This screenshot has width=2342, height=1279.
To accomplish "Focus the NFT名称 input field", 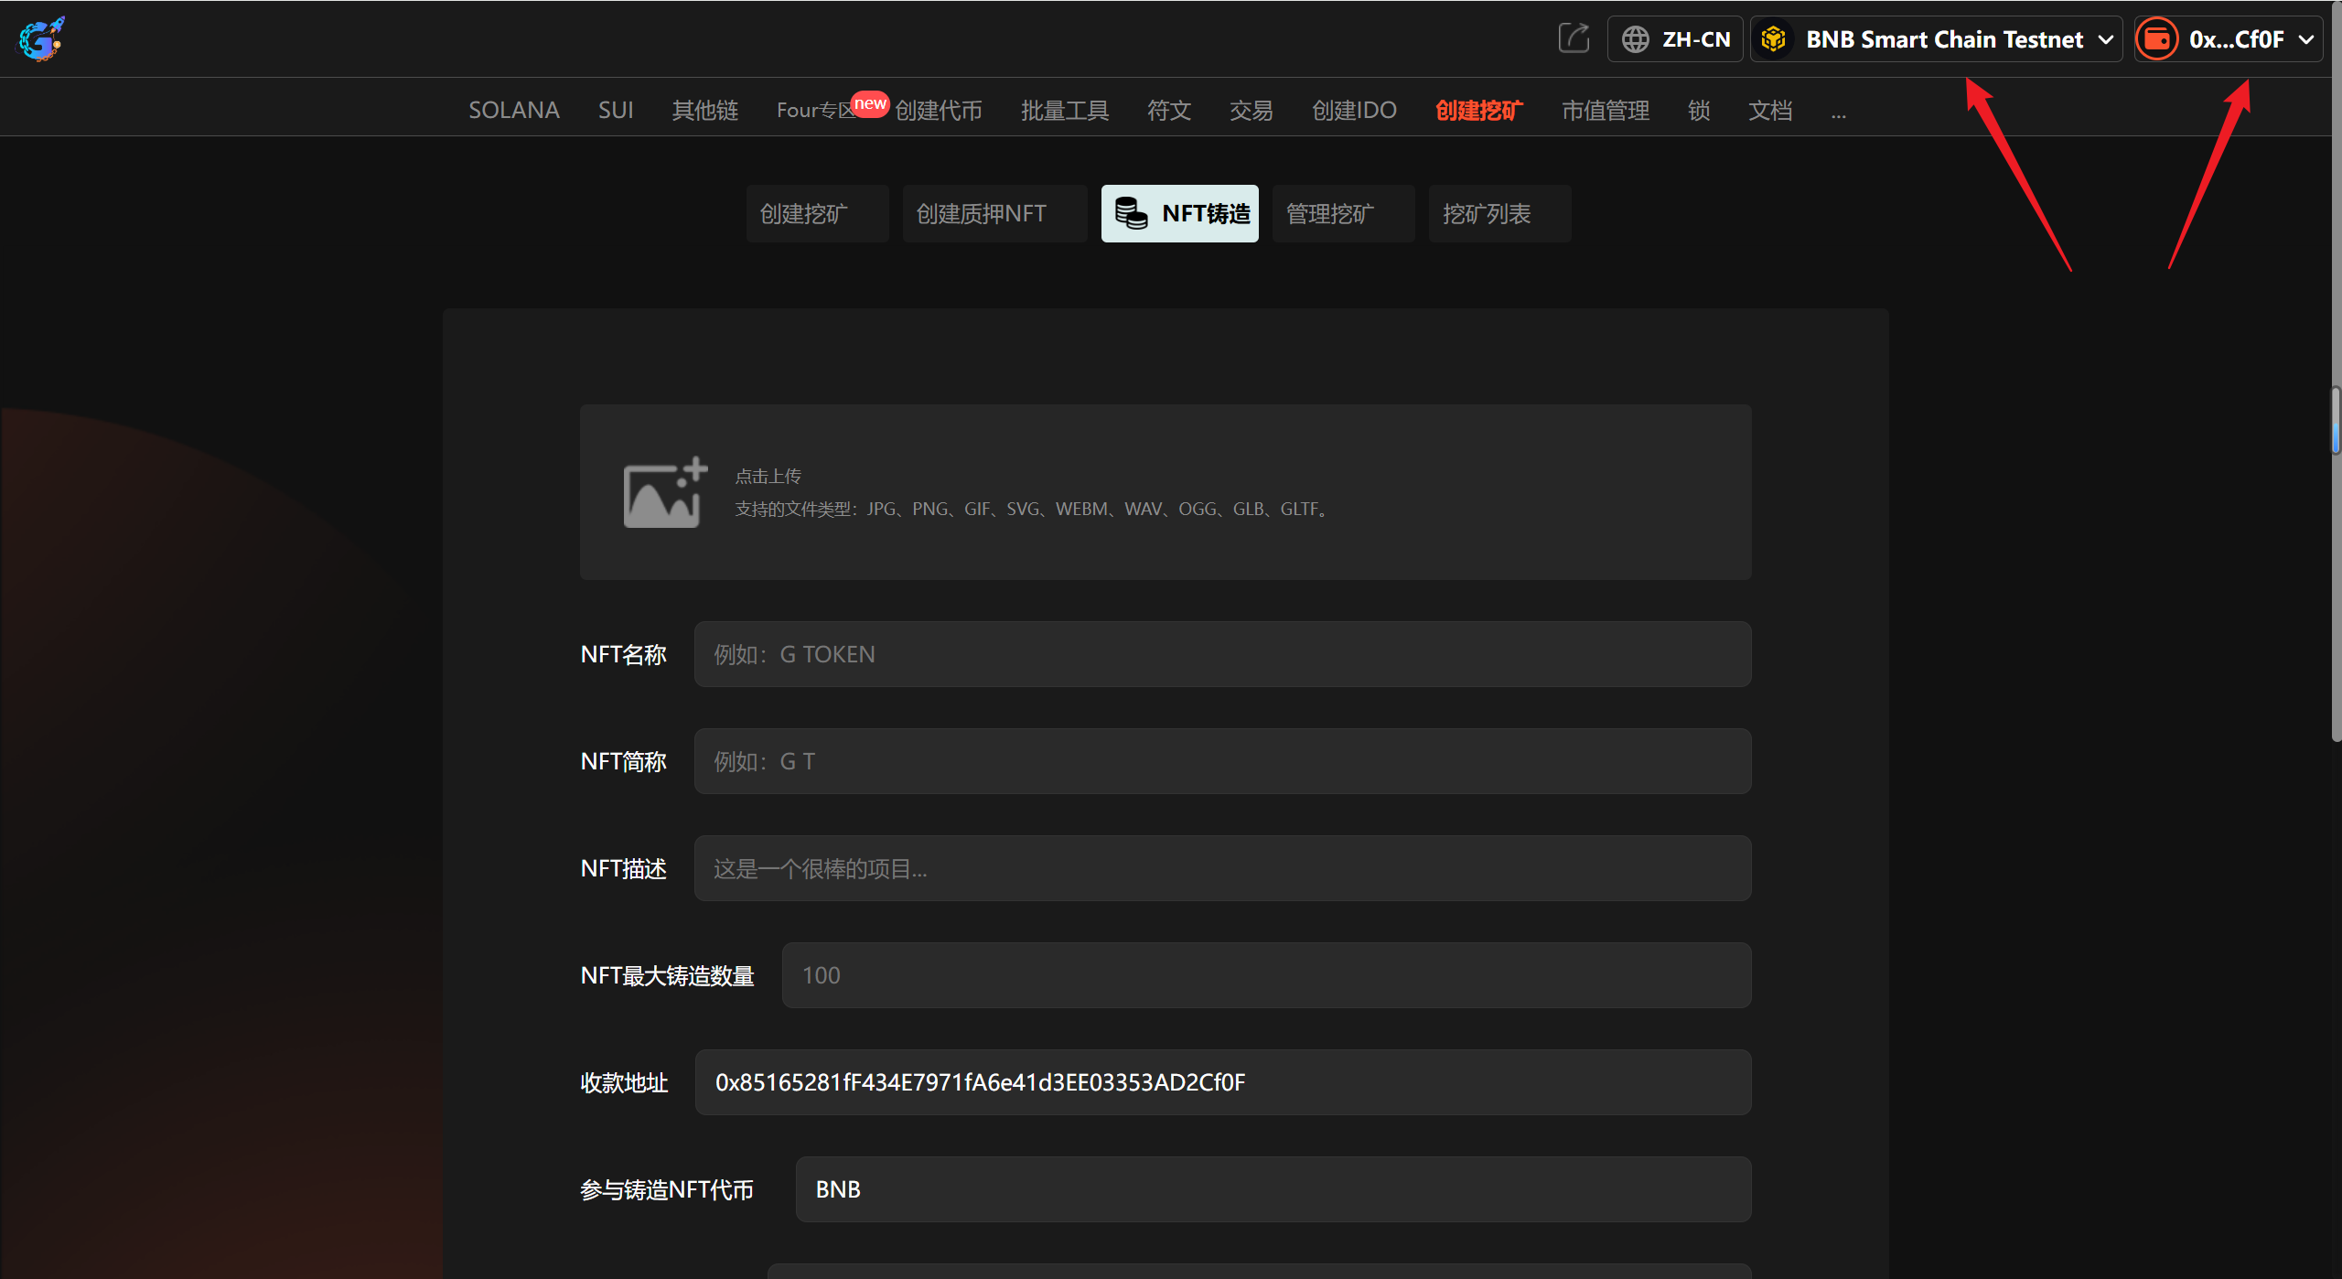I will (1221, 654).
